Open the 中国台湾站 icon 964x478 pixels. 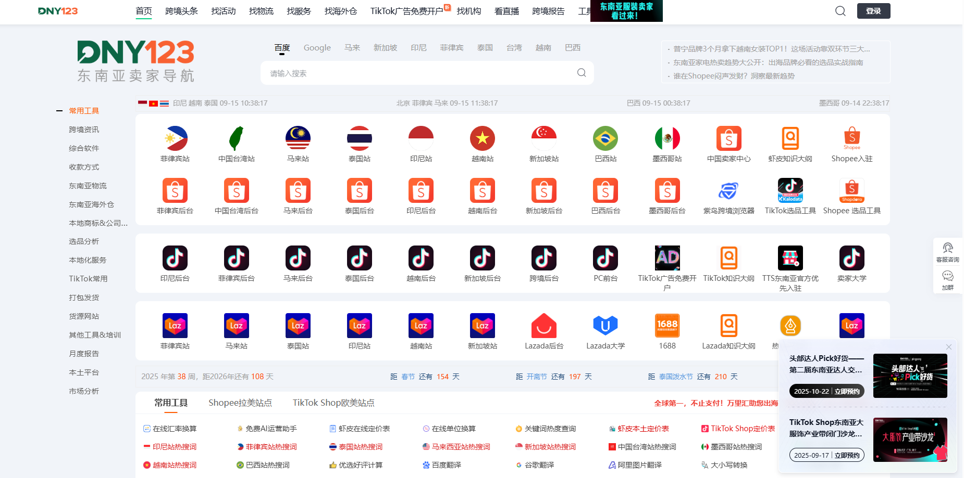tap(237, 138)
